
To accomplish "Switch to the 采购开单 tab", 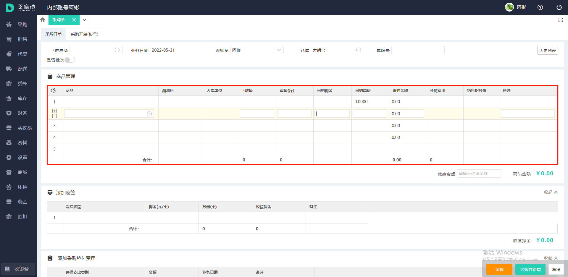I will (54, 34).
